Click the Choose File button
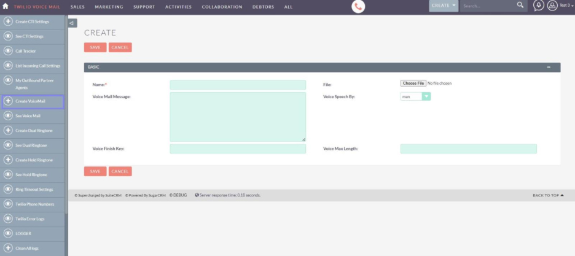The width and height of the screenshot is (575, 256). point(413,83)
